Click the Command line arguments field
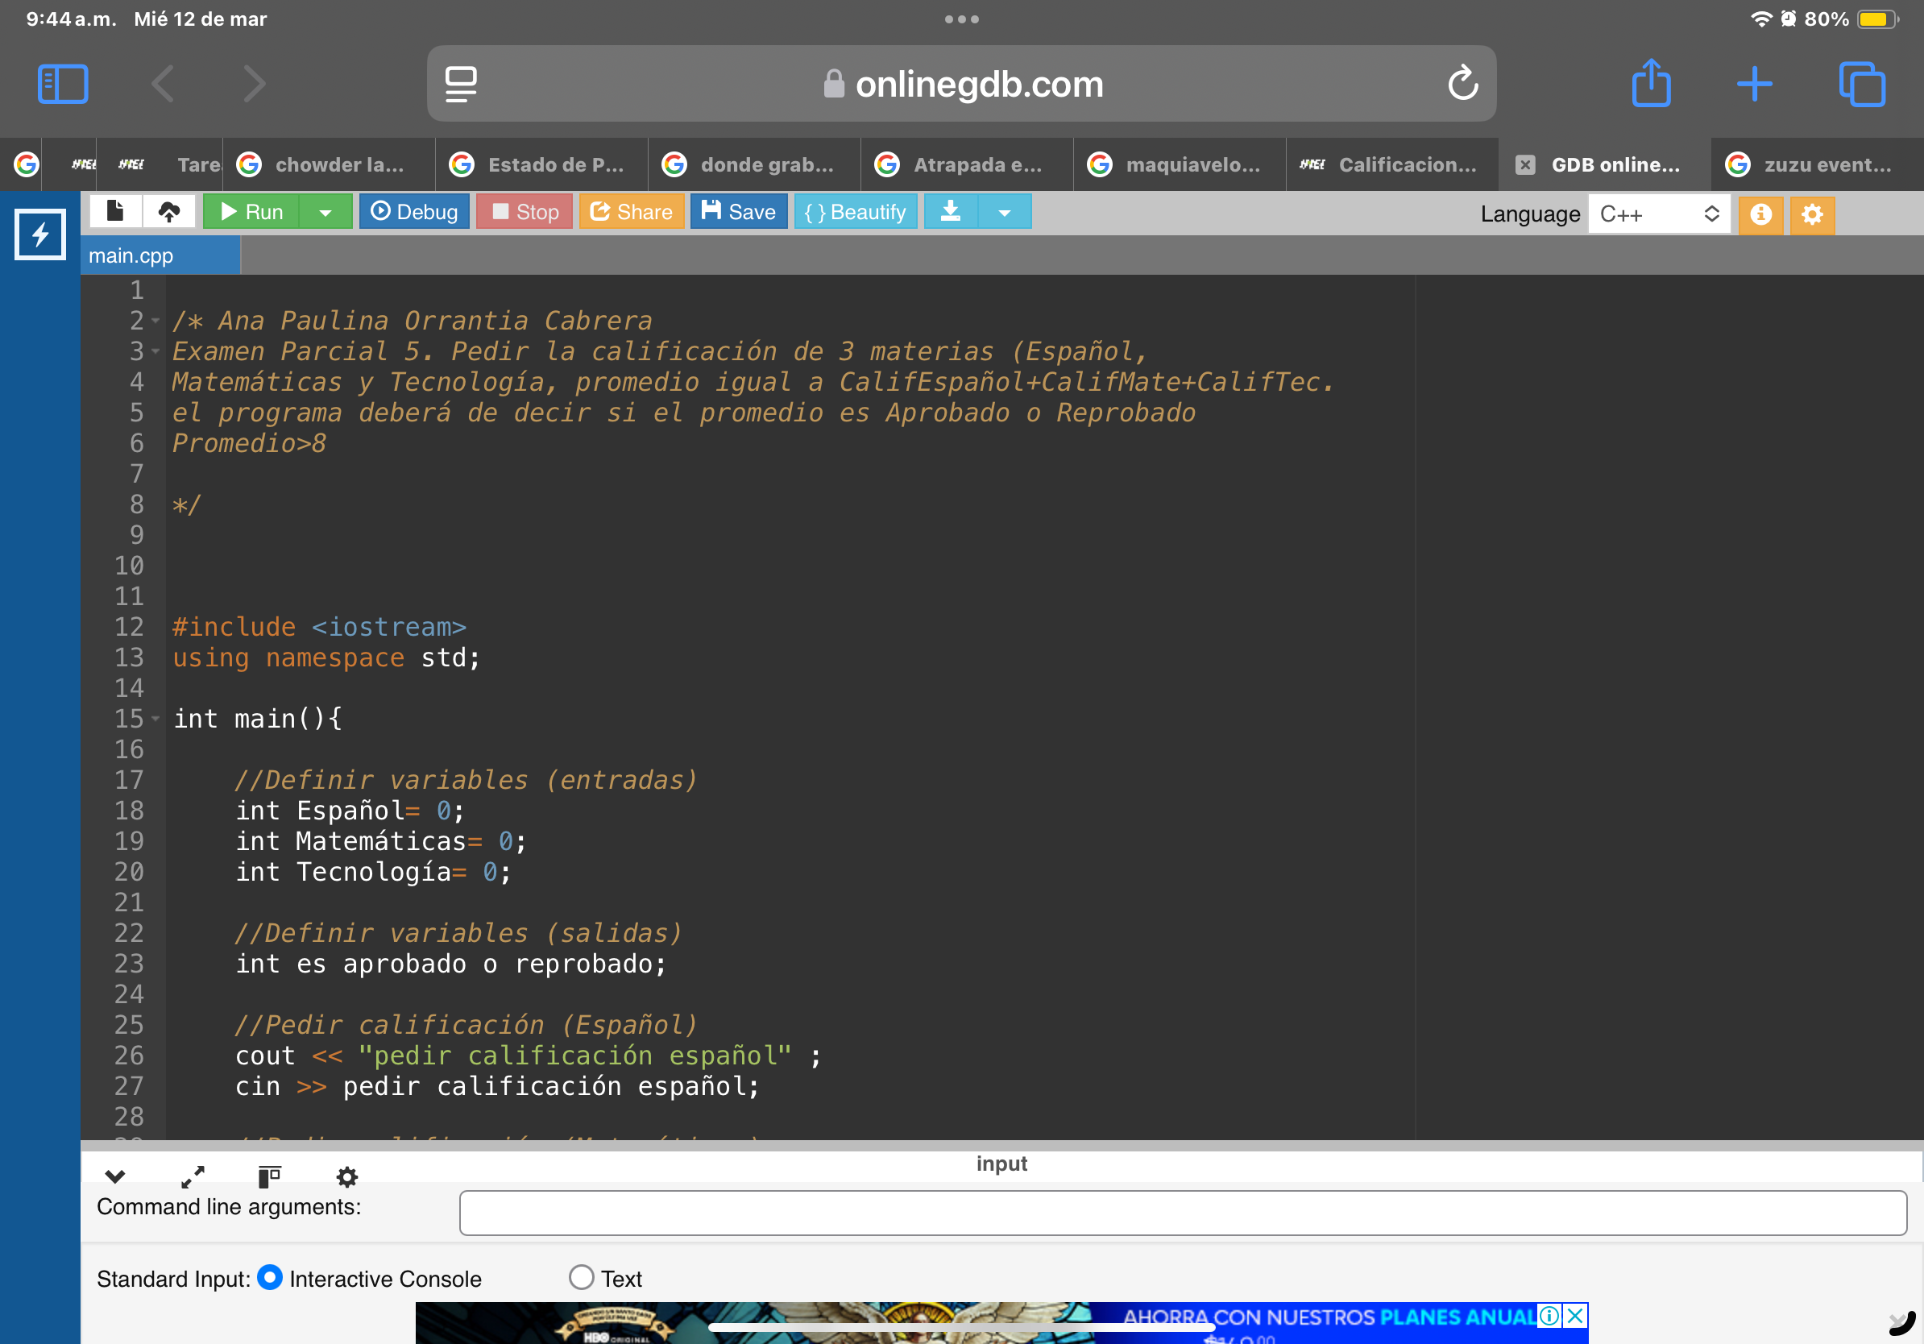The height and width of the screenshot is (1344, 1924). [1183, 1213]
